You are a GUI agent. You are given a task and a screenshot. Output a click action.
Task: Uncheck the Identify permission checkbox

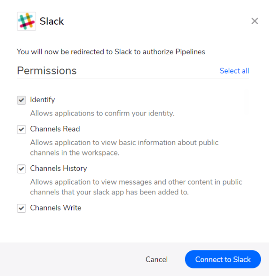click(22, 100)
